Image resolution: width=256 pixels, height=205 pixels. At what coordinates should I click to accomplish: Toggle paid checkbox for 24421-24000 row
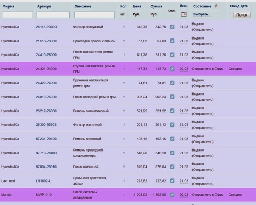(172, 69)
